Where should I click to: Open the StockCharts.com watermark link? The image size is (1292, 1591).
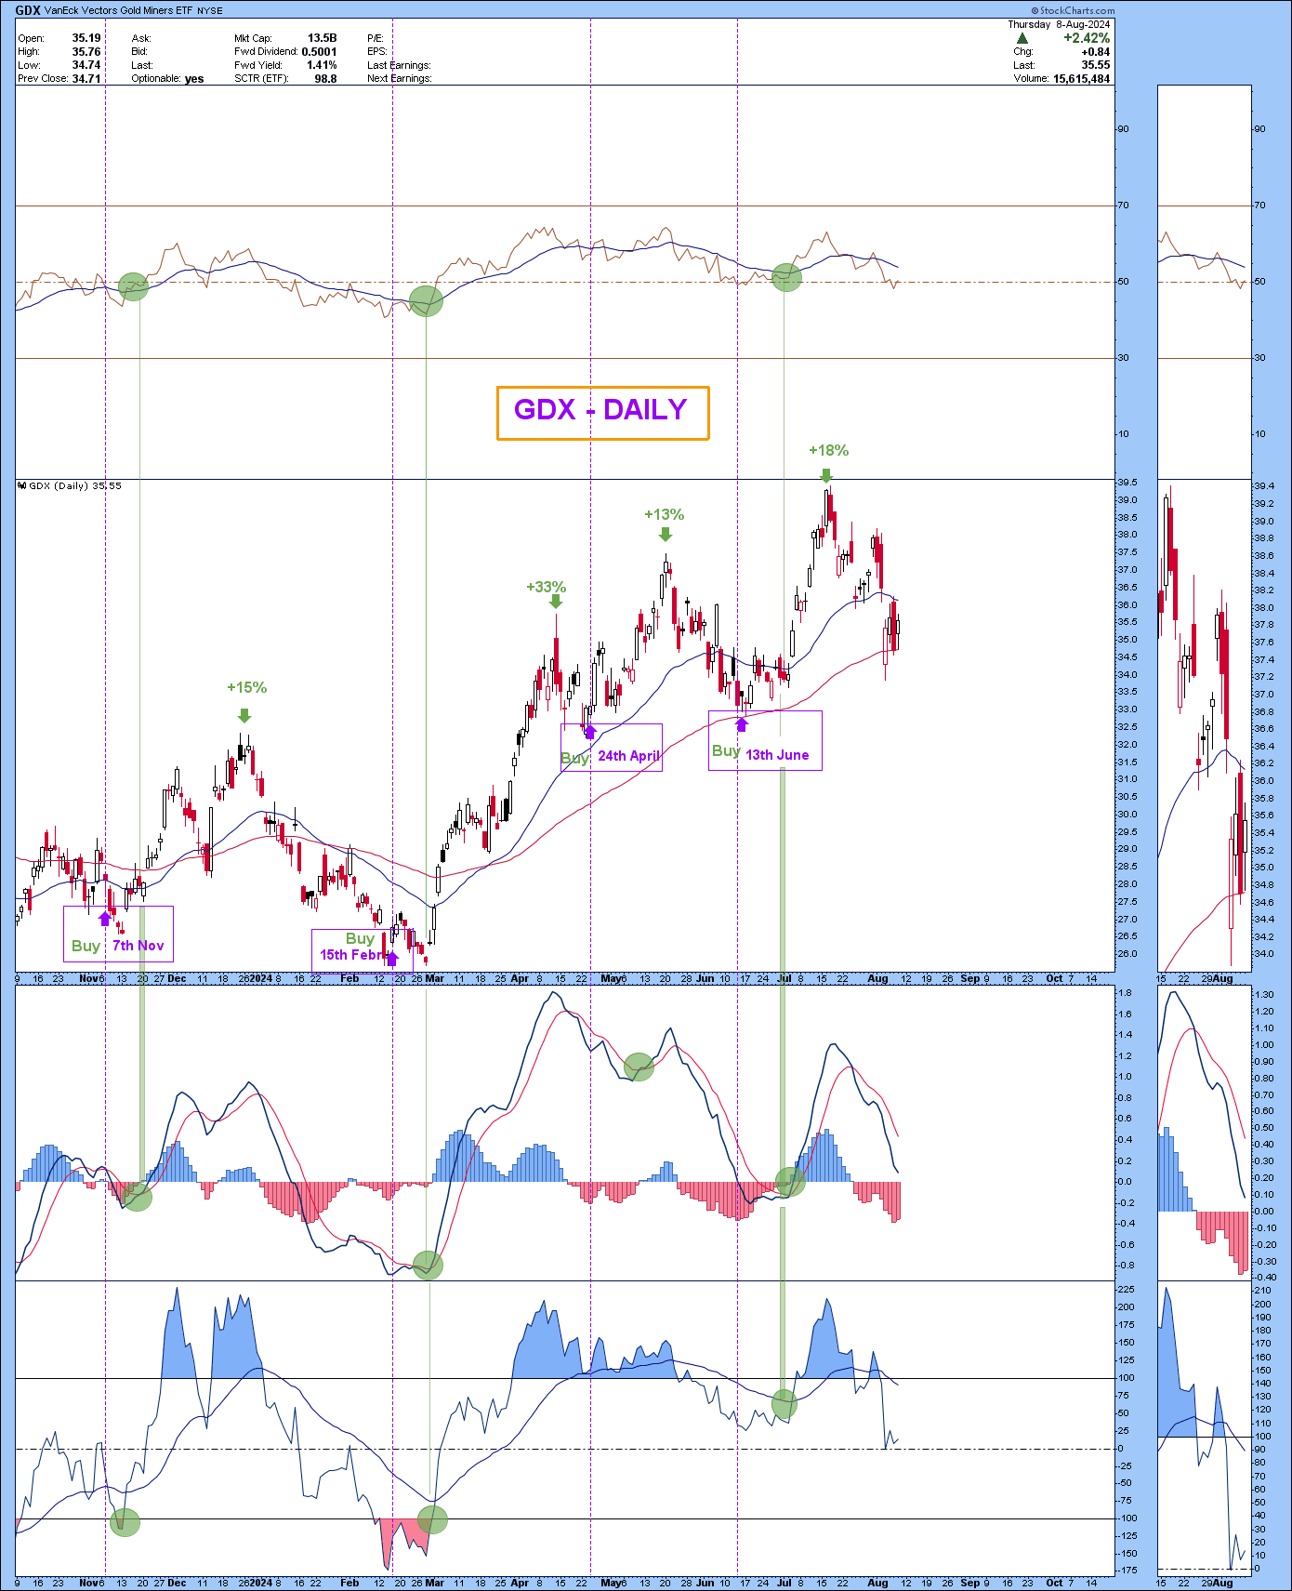(x=1072, y=10)
